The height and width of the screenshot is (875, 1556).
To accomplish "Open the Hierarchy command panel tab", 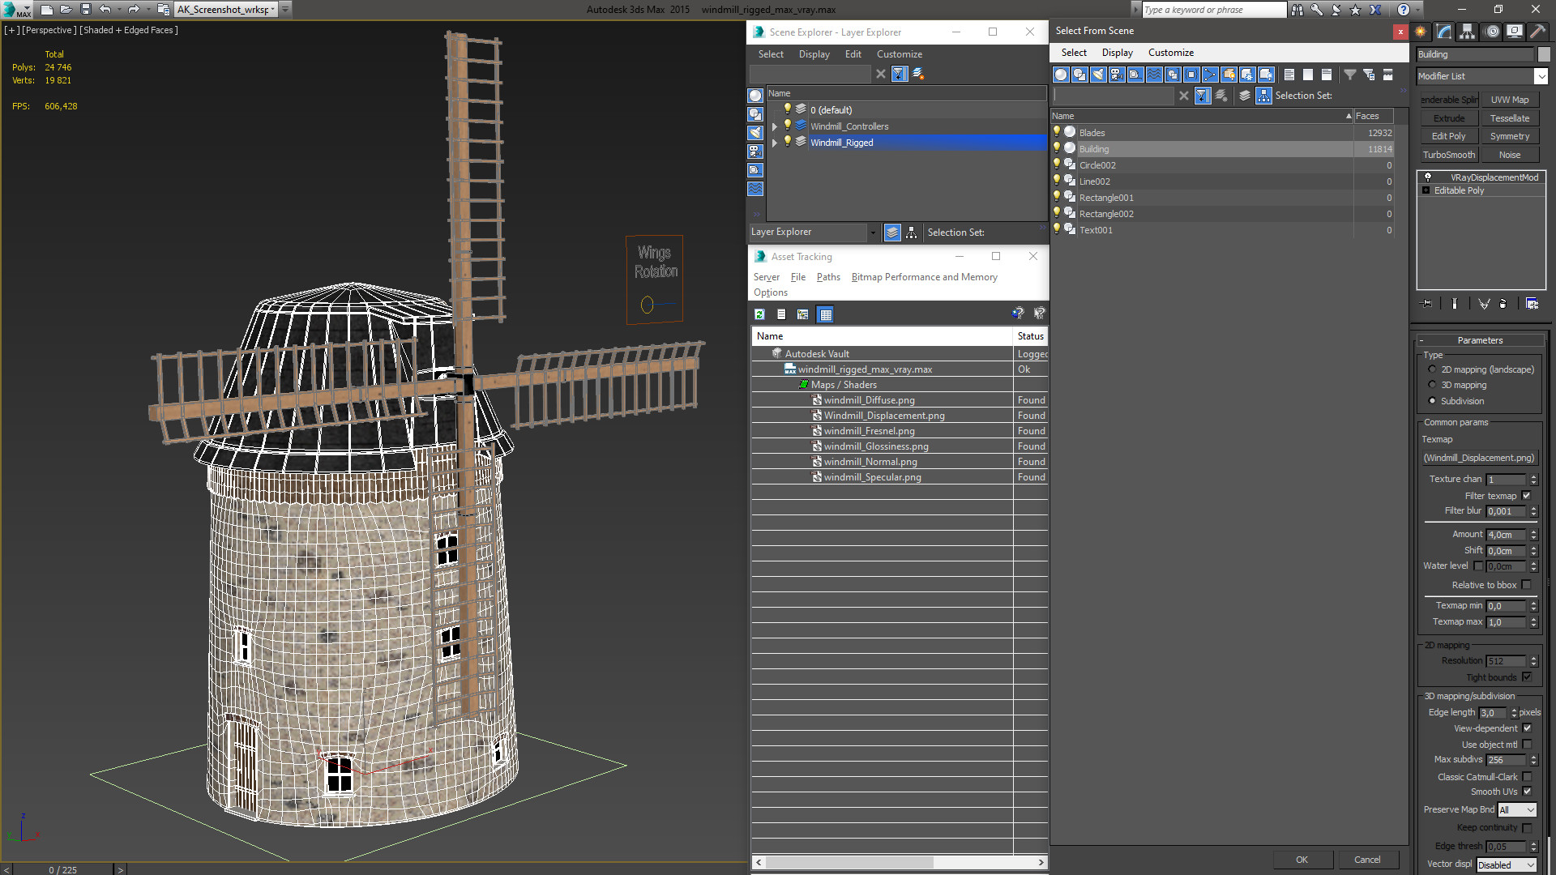I will [1468, 32].
